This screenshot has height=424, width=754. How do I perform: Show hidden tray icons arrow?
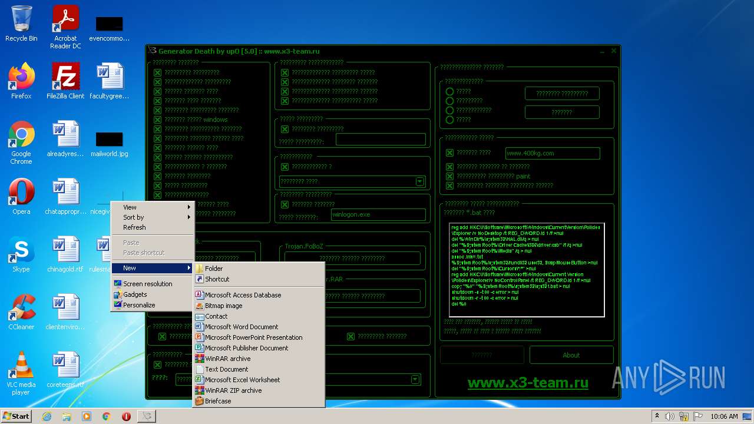(x=657, y=416)
